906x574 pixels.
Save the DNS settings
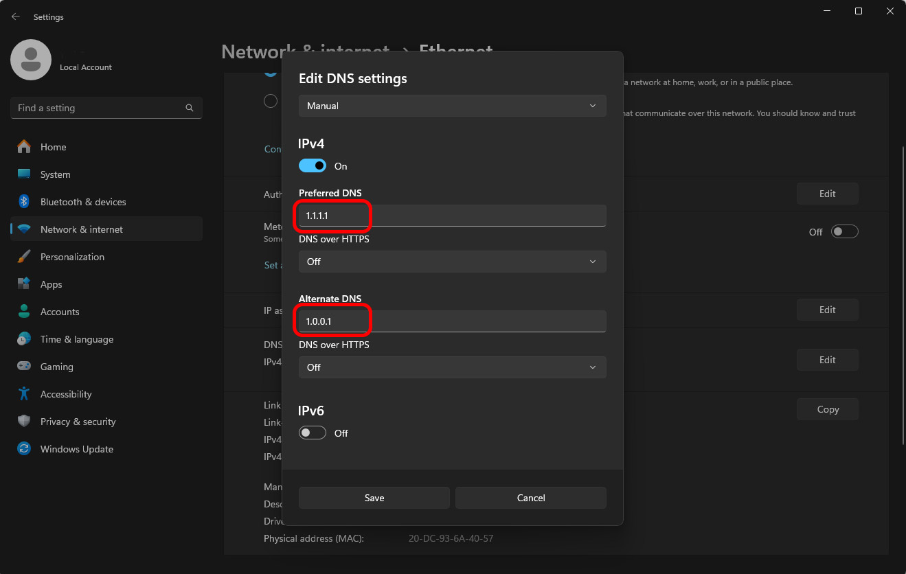374,498
